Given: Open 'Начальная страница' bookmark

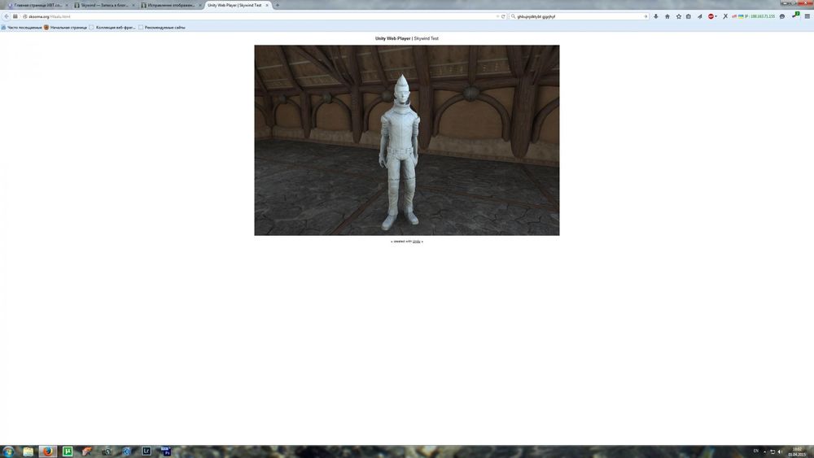Looking at the screenshot, I should coord(65,28).
